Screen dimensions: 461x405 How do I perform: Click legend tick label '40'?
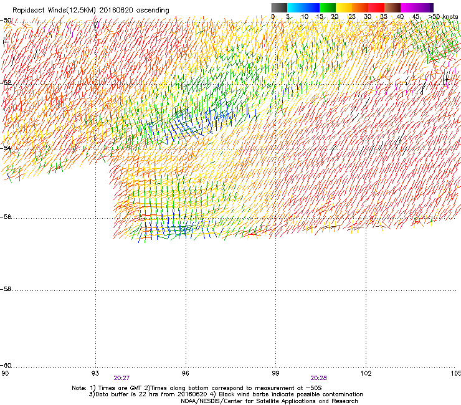click(x=400, y=17)
